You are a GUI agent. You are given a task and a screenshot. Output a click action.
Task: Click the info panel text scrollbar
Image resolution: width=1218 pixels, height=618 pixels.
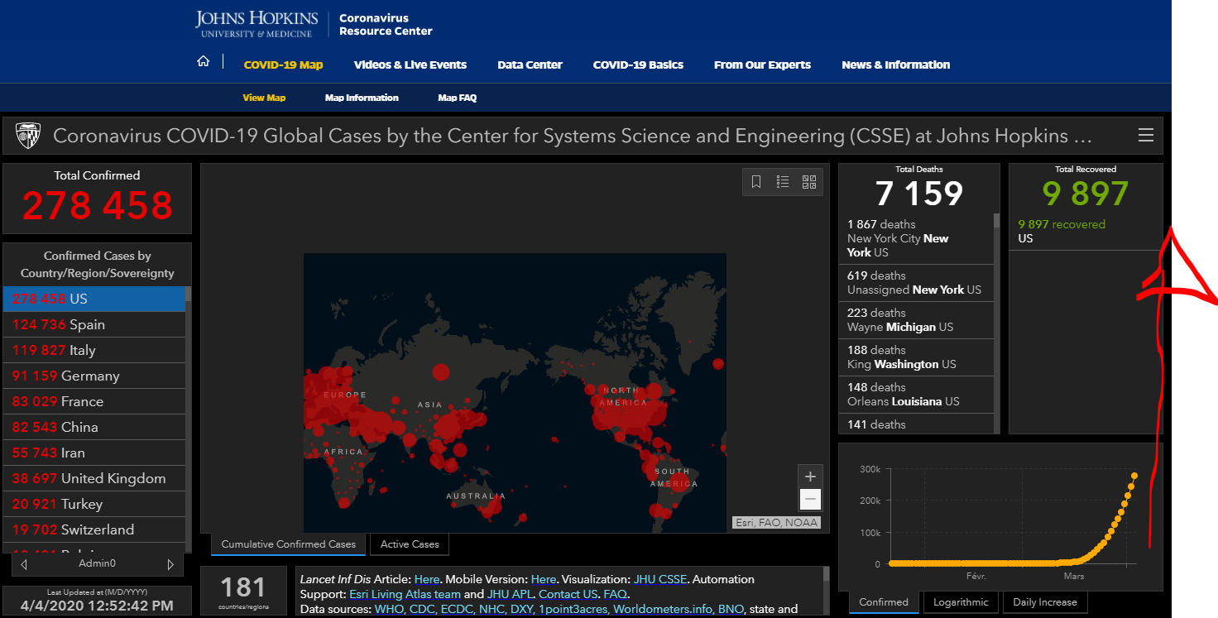click(825, 591)
